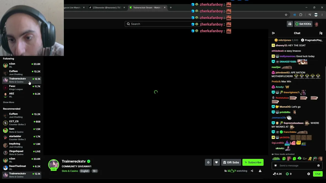Open chat settings gear icon
This screenshot has height=183, width=326.
(309, 174)
